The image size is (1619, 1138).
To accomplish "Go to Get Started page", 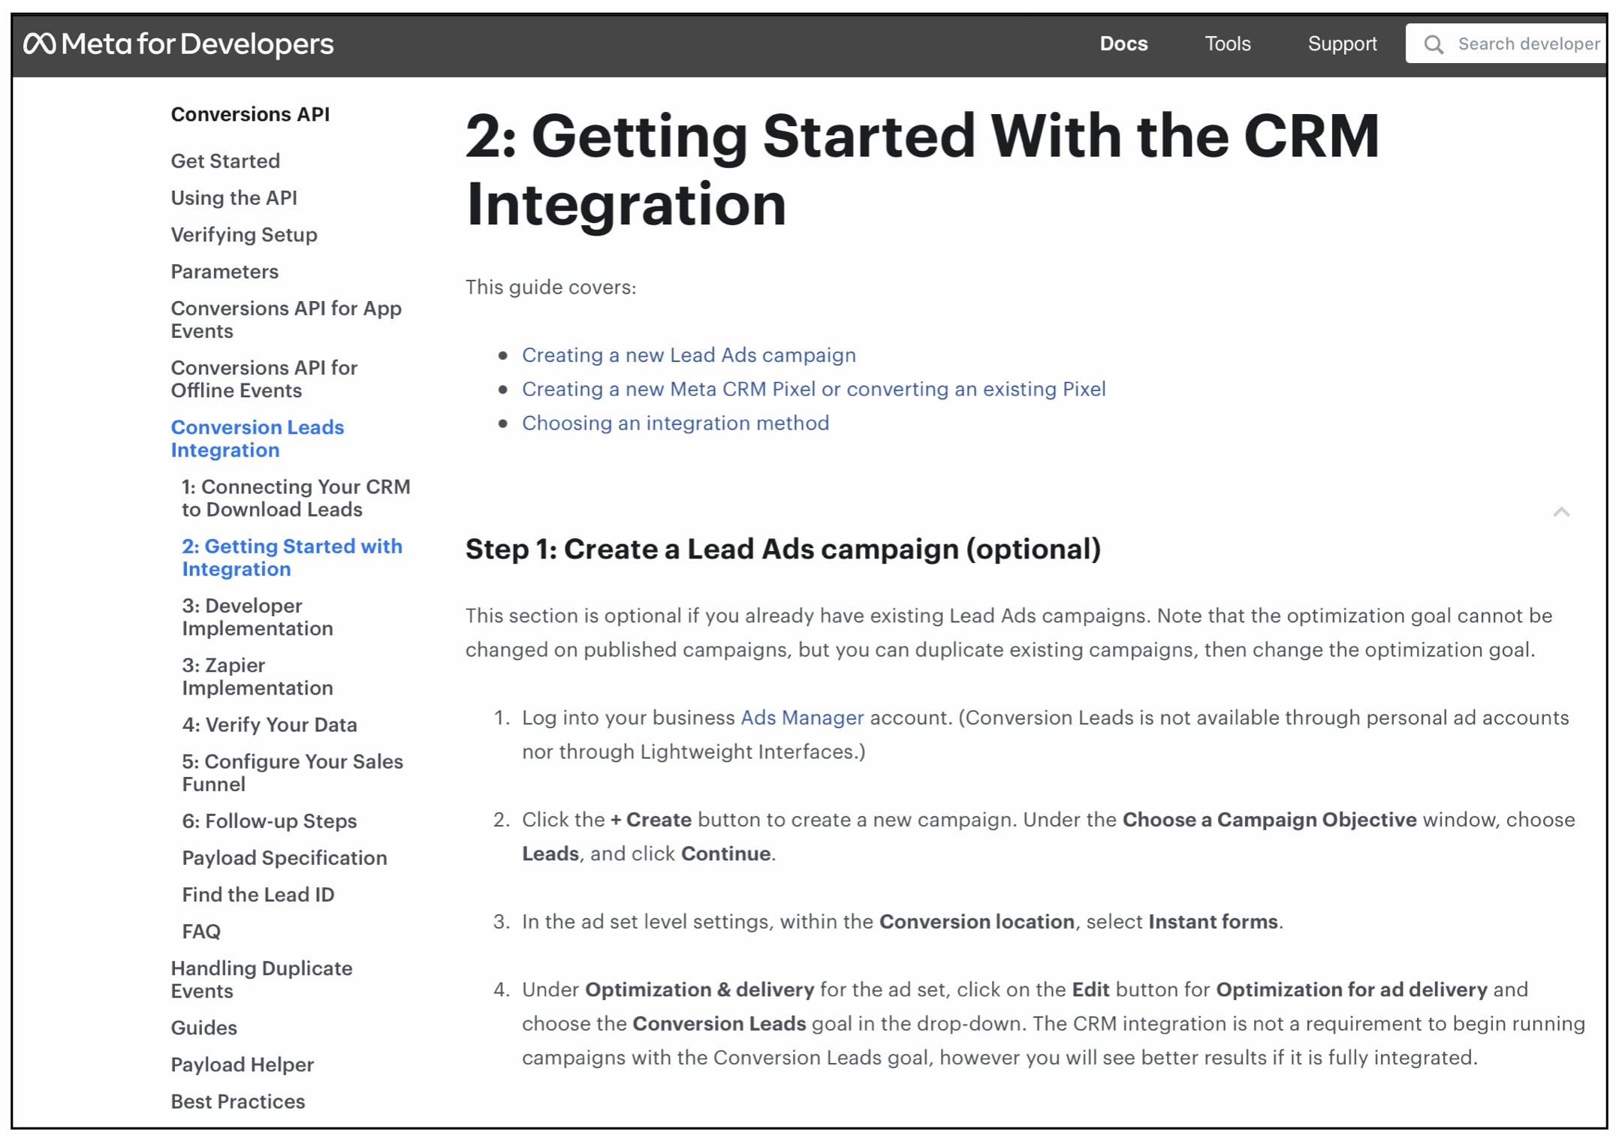I will pos(225,161).
